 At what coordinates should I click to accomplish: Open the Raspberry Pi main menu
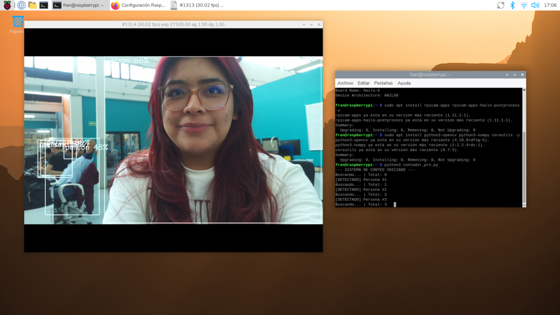[x=7, y=5]
